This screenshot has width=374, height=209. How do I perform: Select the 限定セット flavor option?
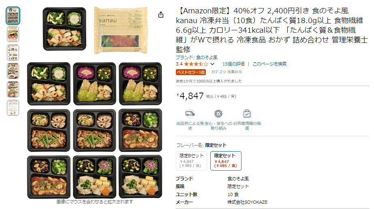[x=226, y=161]
